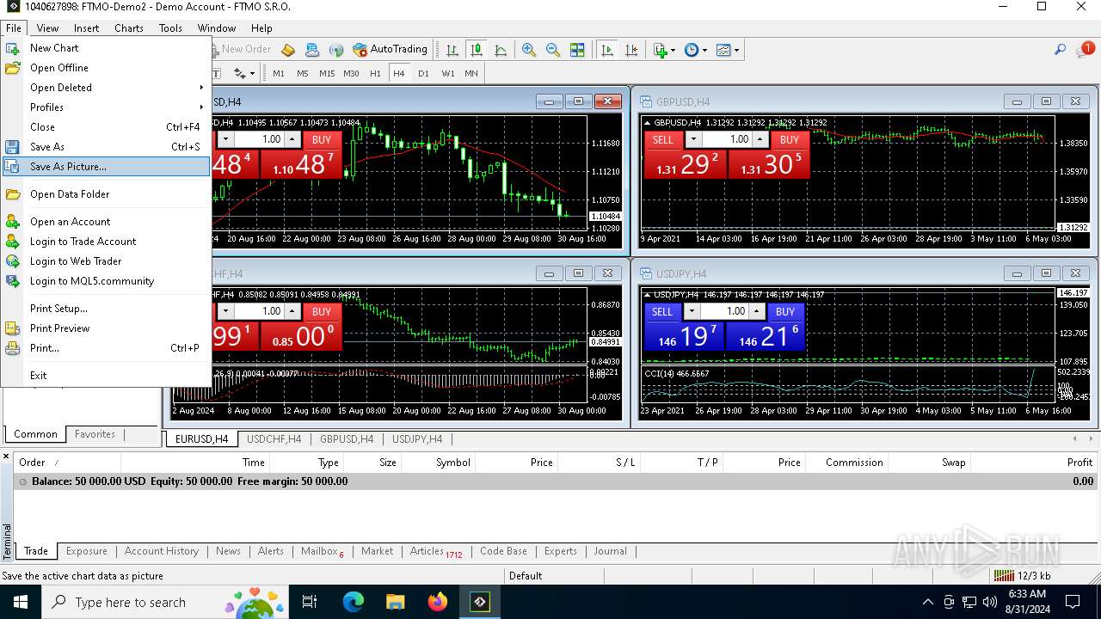The image size is (1101, 619).
Task: Switch to USDJPY,H4 chart tab
Action: coord(417,439)
